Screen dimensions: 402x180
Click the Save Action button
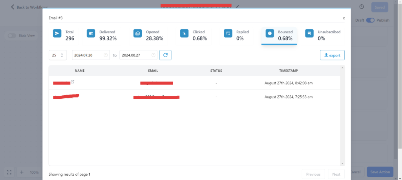point(380,172)
